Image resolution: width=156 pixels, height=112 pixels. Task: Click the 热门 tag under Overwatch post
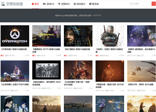coord(2,56)
